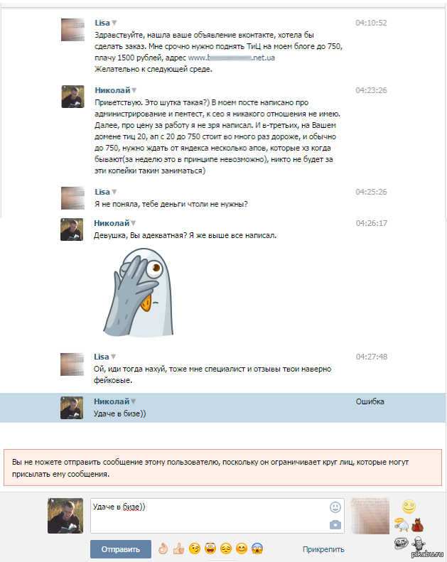Insert the winking face emoji
The width and height of the screenshot is (447, 562).
[194, 549]
